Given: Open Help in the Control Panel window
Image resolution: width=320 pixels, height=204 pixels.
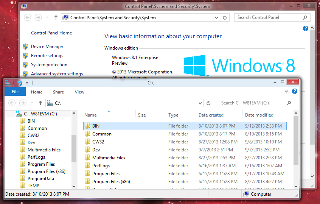Looking at the screenshot, I should pyautogui.click(x=306, y=28).
